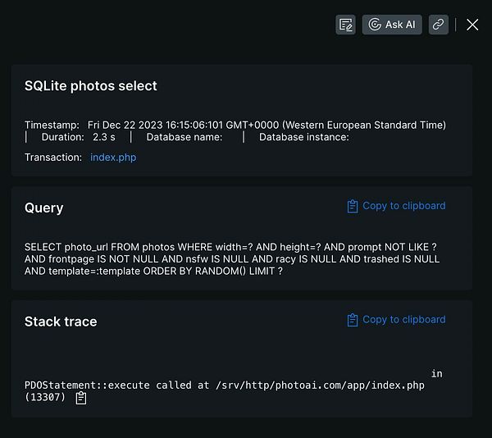Copy the permalink using the chain-link icon
The image size is (492, 438).
pyautogui.click(x=439, y=25)
